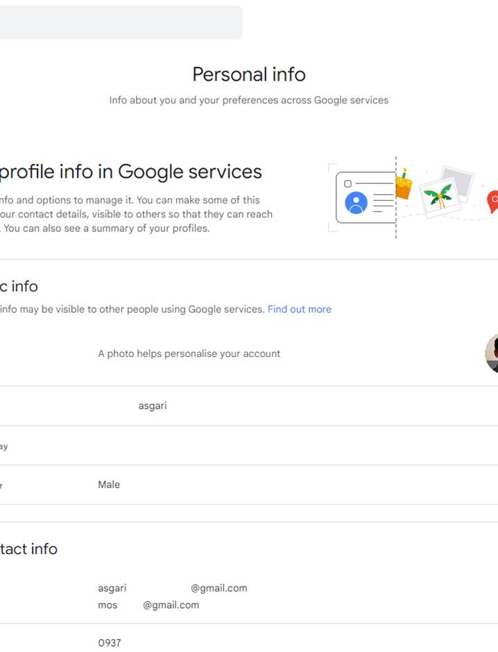Open the profile picture thumbnail

(492, 353)
